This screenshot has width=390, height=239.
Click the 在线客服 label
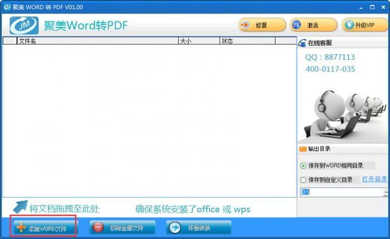point(320,43)
